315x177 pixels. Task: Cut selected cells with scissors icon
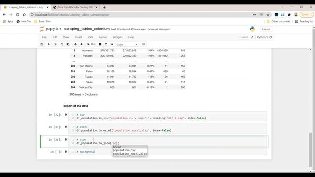point(56,44)
